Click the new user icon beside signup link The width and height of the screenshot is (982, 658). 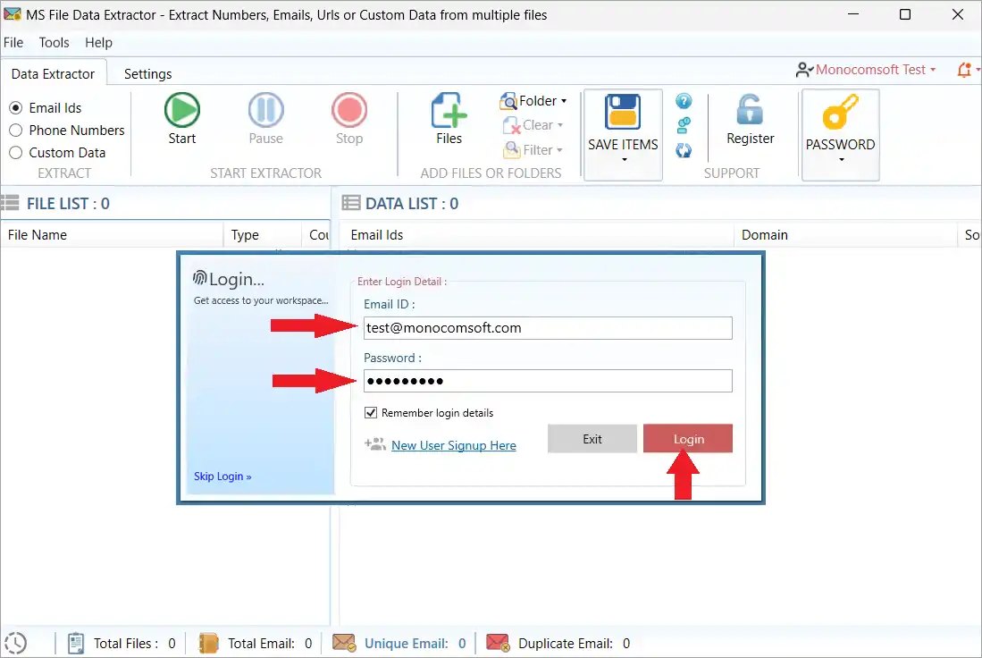pyautogui.click(x=374, y=444)
